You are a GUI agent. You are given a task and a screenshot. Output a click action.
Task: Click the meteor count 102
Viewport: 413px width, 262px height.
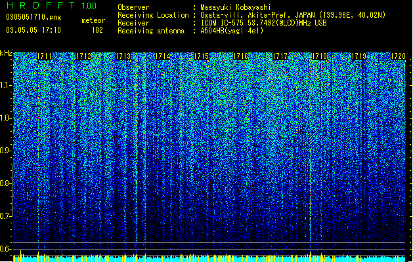click(97, 30)
